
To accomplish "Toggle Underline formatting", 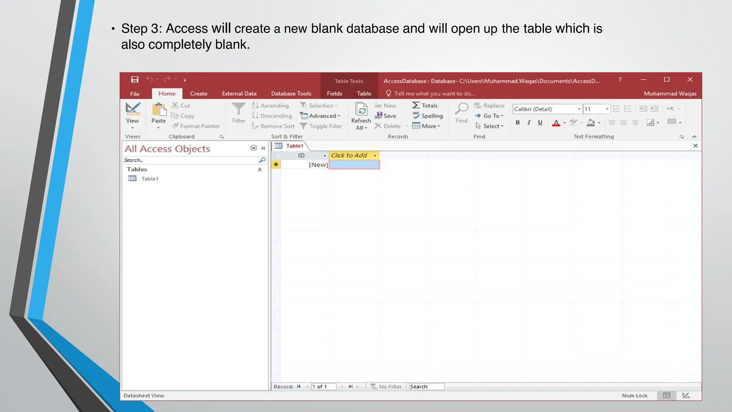I will [540, 123].
